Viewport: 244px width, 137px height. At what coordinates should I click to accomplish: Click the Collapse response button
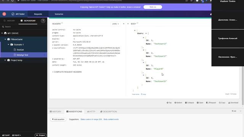click(189, 103)
